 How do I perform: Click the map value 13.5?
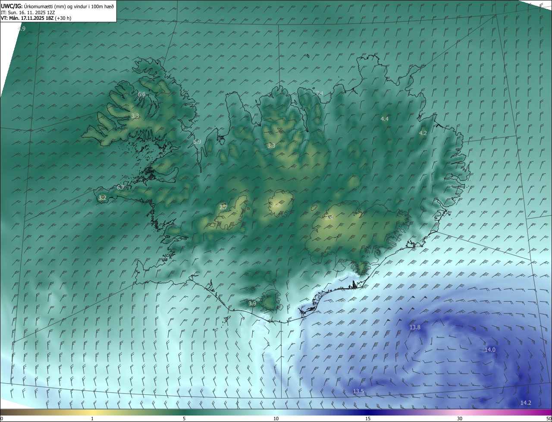tap(359, 391)
